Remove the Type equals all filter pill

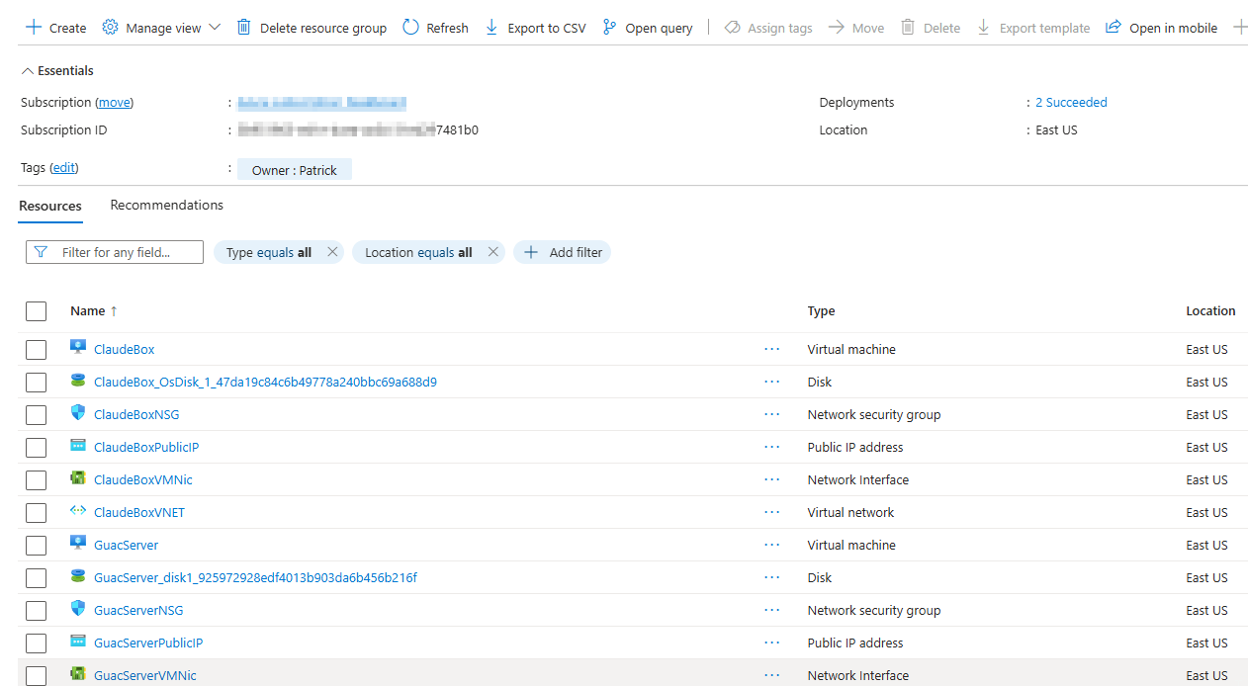331,252
